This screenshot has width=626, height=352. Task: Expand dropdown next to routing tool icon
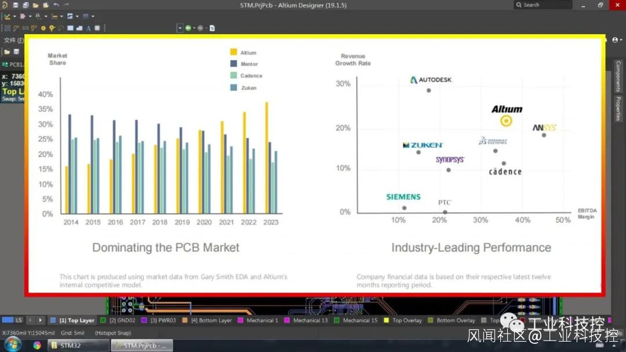[14, 16]
